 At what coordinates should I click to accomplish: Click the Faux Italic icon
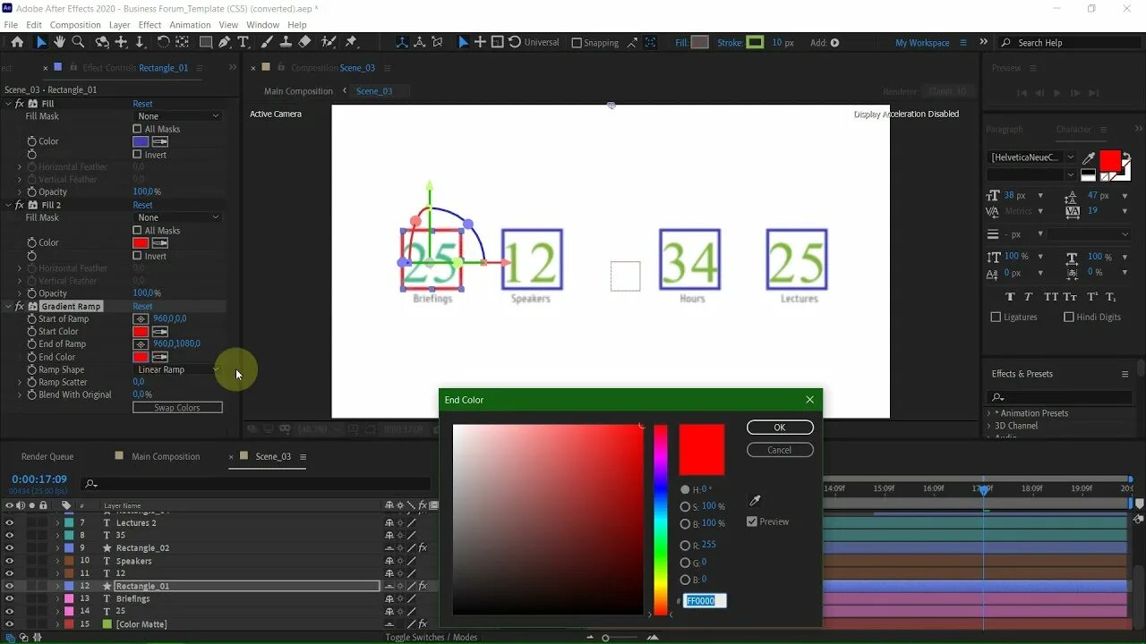(1030, 297)
